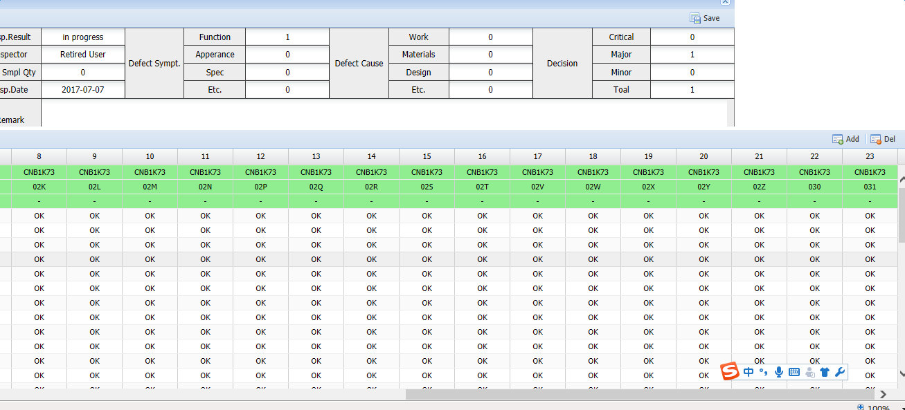This screenshot has height=410, width=905.
Task: Click serial suffix cell '02K'
Action: [x=39, y=187]
